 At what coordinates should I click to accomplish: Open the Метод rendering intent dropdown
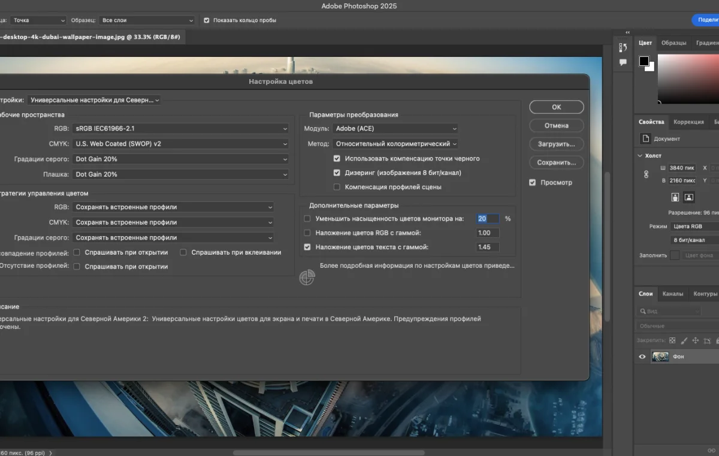click(396, 144)
